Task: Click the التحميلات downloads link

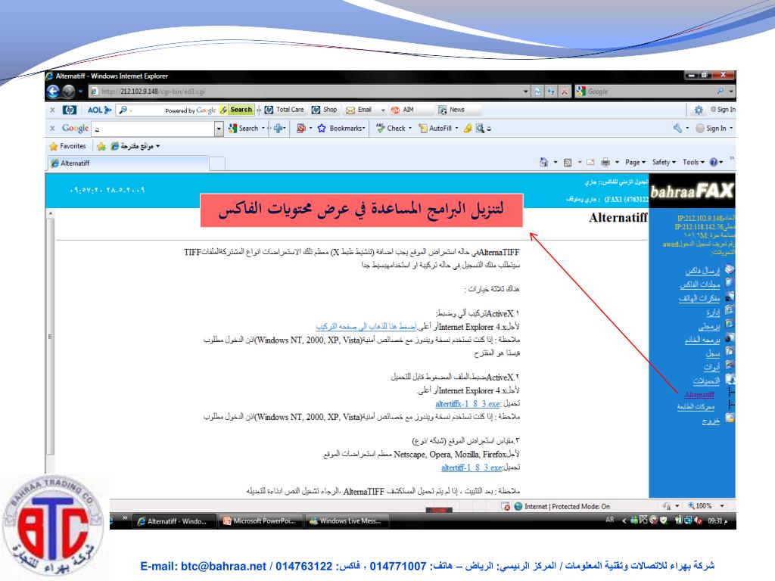Action: coord(706,381)
